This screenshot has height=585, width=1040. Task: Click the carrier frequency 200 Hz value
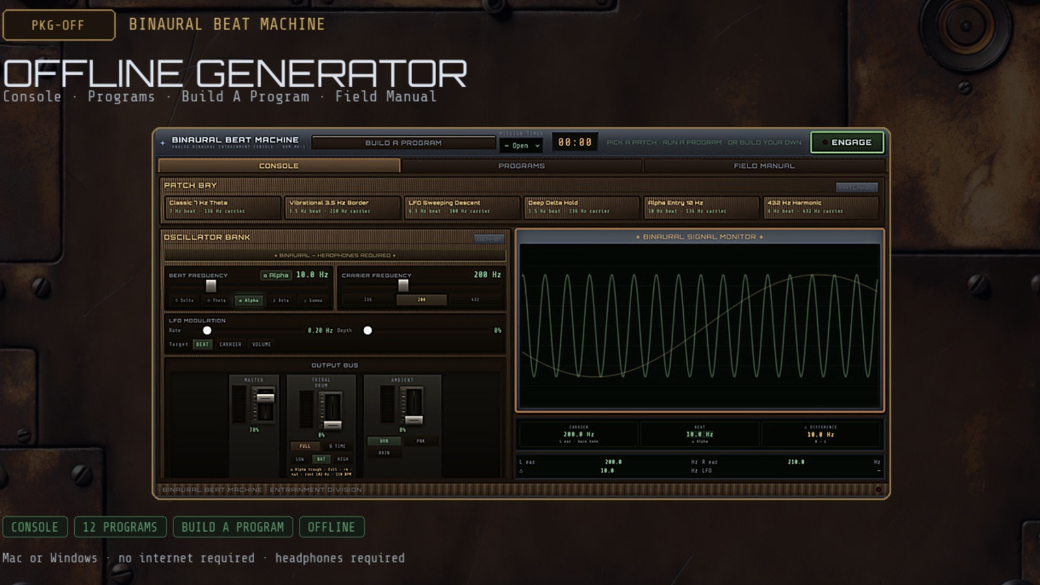point(487,275)
